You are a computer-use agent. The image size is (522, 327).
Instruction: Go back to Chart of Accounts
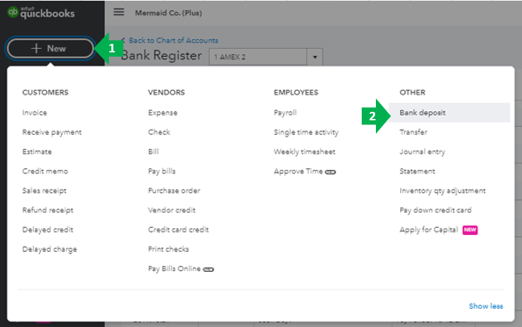coord(173,40)
